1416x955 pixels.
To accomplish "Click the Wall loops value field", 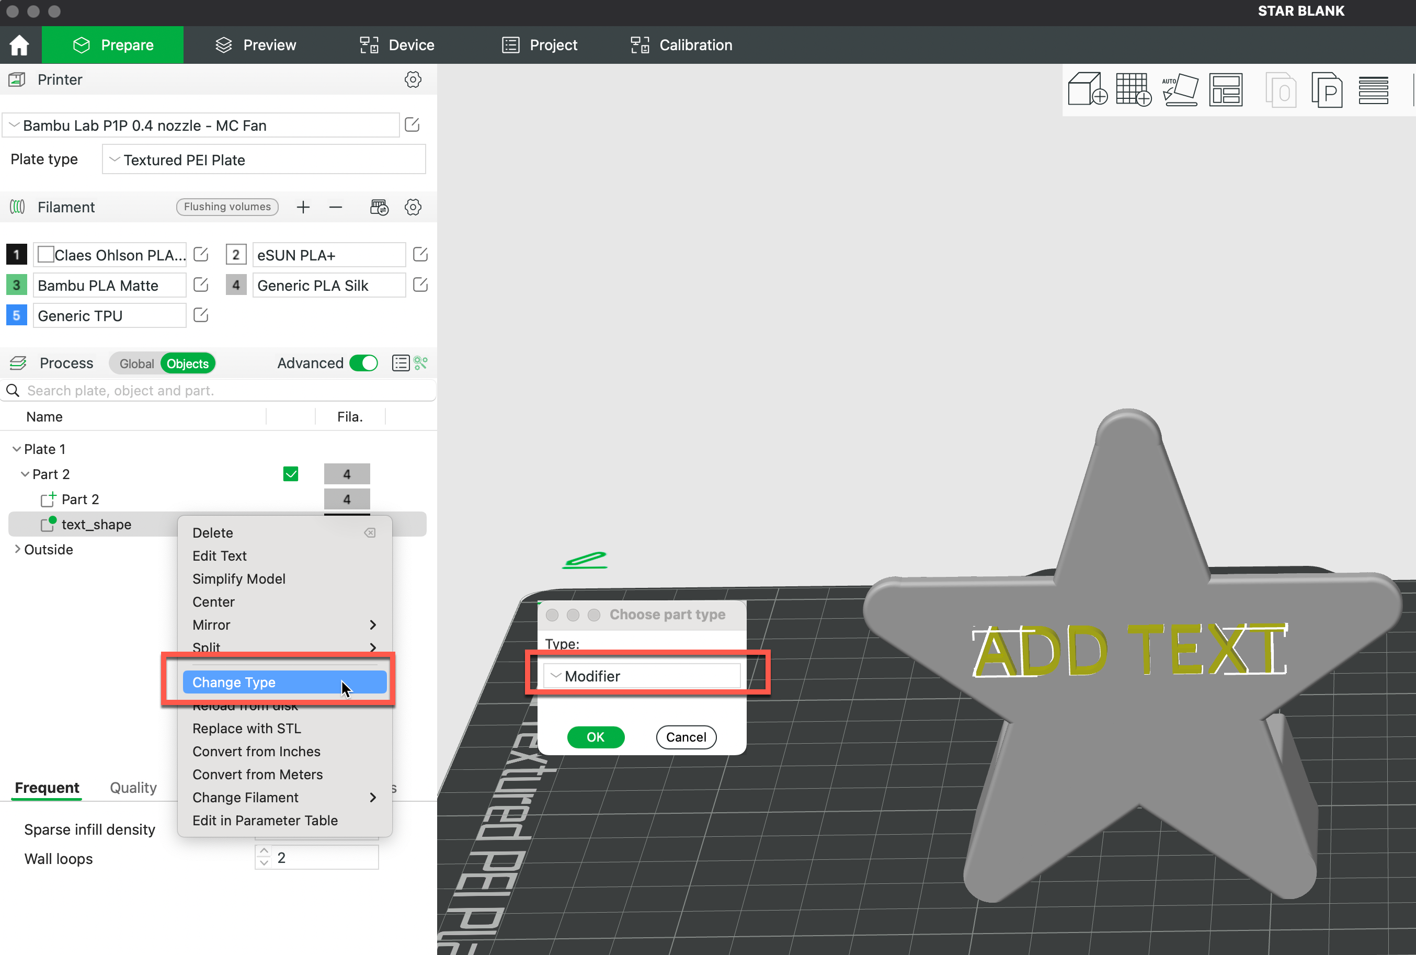I will click(325, 858).
